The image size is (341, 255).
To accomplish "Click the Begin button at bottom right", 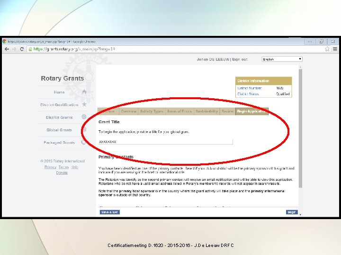I will tap(292, 212).
